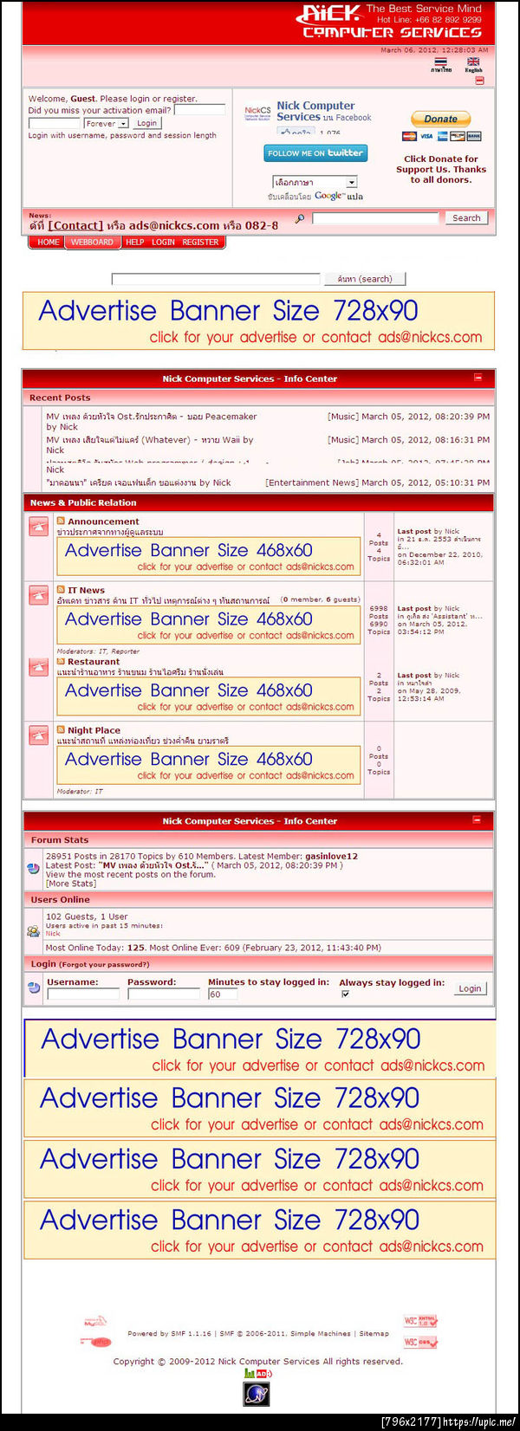Screen dimensions: 520x1431
Task: Focus the top username input field
Action: pyautogui.click(x=54, y=123)
